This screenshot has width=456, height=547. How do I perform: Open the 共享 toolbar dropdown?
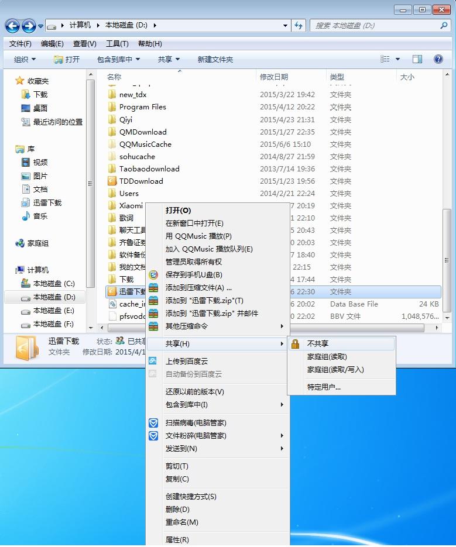[169, 59]
